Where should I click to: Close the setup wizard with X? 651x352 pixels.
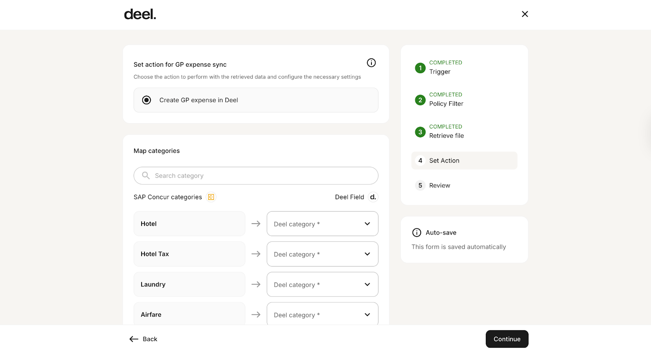pyautogui.click(x=525, y=14)
